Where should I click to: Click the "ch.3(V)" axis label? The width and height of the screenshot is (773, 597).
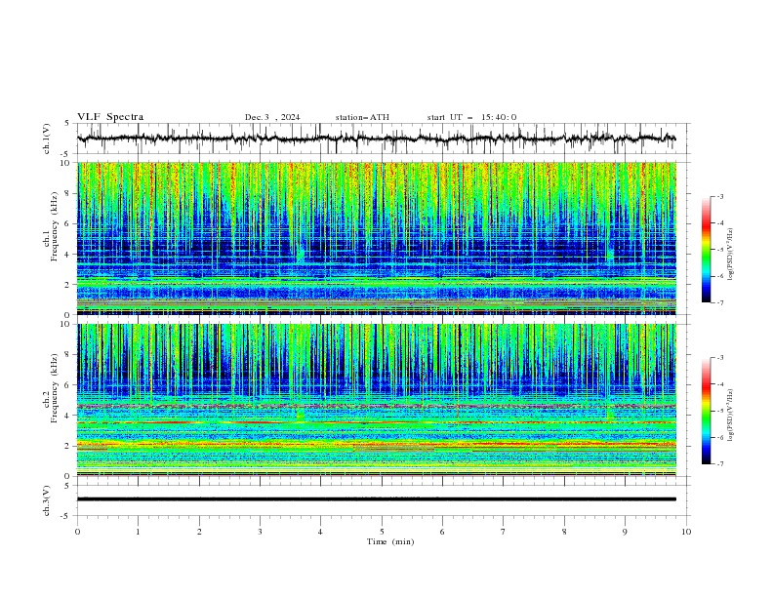pyautogui.click(x=46, y=500)
